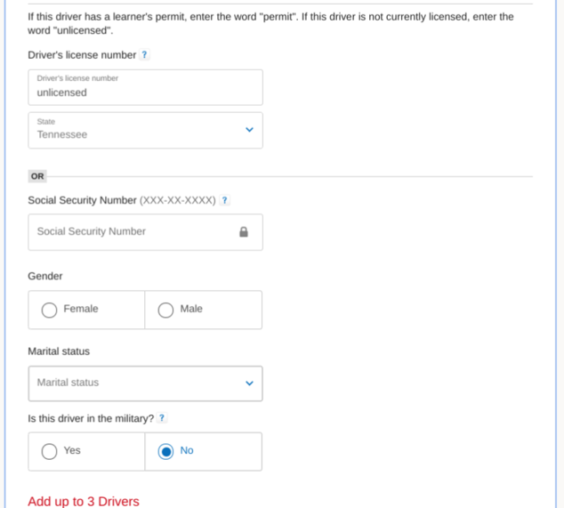This screenshot has height=508, width=564.
Task: Click the lock icon in SSN field
Action: (x=244, y=232)
